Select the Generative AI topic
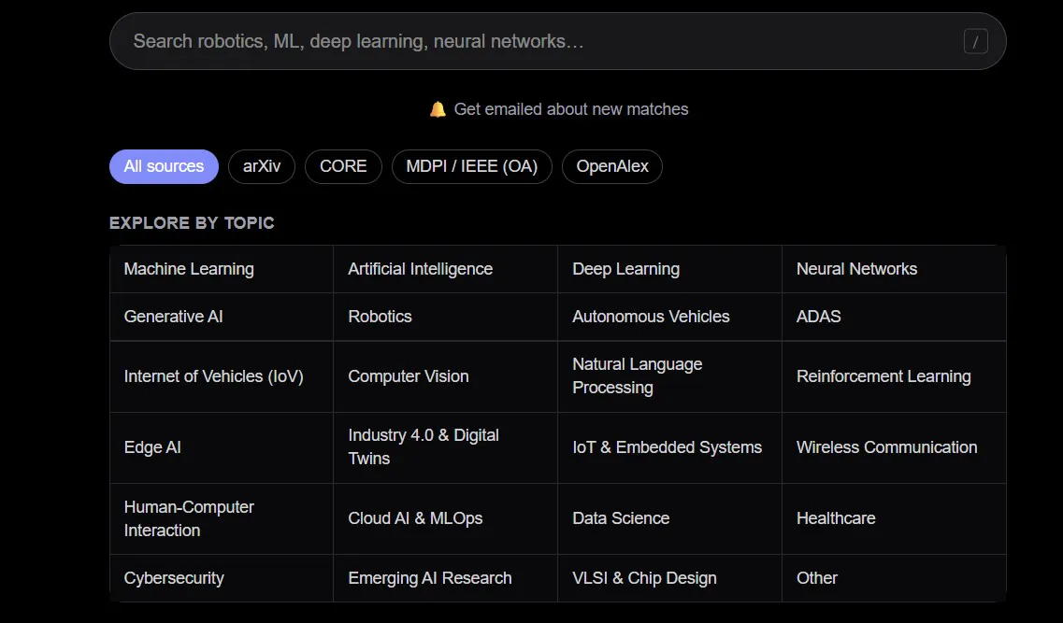The height and width of the screenshot is (623, 1063). pos(222,317)
